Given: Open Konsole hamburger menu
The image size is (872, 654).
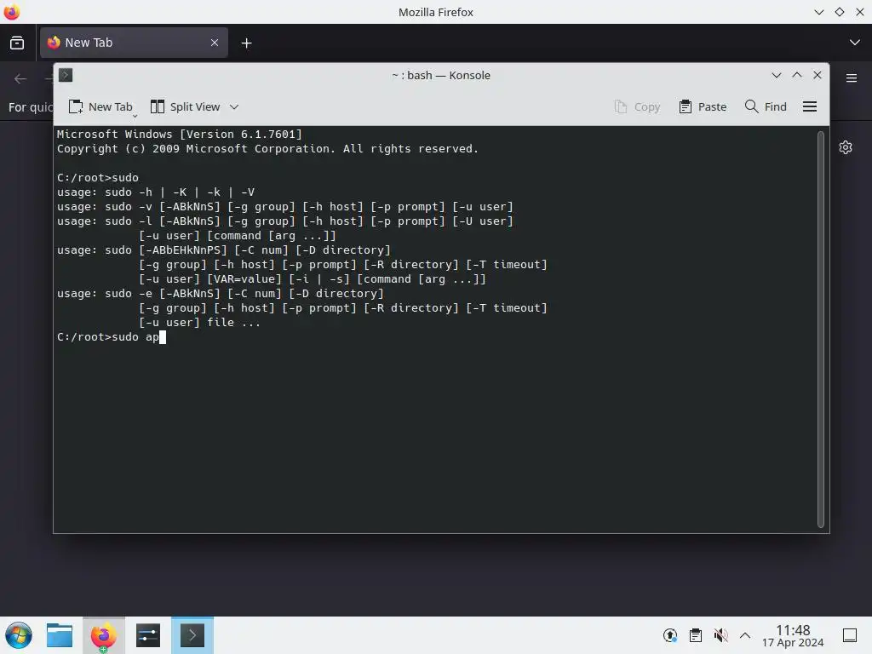Looking at the screenshot, I should [810, 106].
